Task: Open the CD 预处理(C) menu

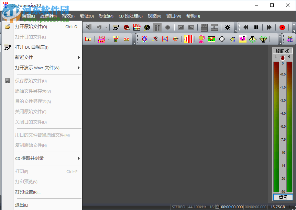Action: coord(131,16)
